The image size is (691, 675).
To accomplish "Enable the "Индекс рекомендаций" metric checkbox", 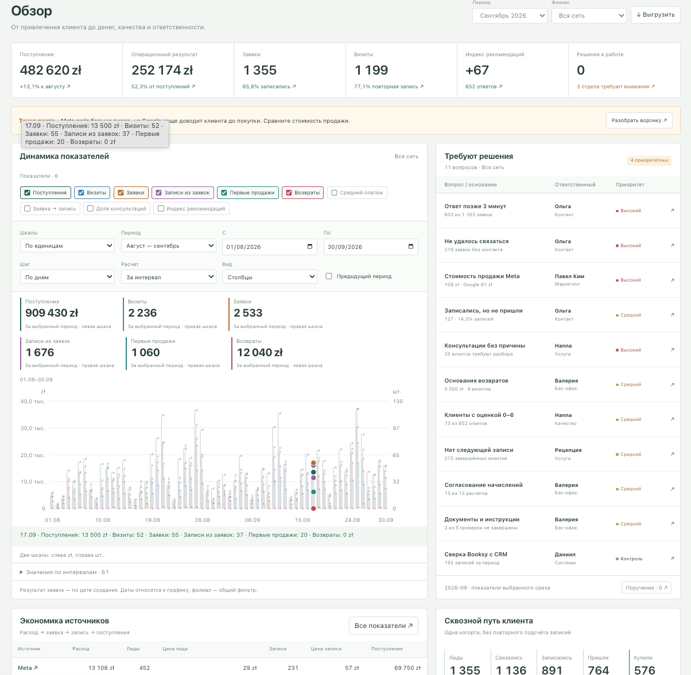I will point(161,209).
